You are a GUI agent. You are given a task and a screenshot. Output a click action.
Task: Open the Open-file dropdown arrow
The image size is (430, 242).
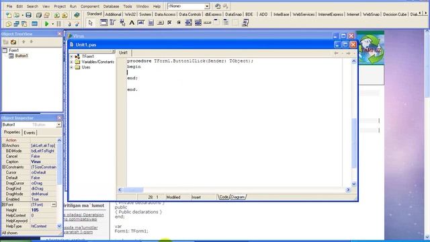click(x=22, y=15)
